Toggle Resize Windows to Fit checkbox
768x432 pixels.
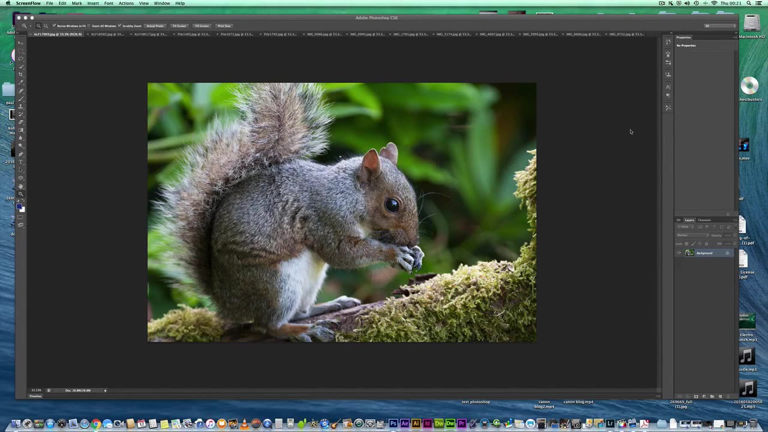coord(54,26)
